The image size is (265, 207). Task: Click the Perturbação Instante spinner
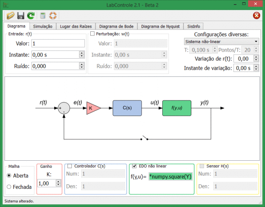tap(164, 55)
